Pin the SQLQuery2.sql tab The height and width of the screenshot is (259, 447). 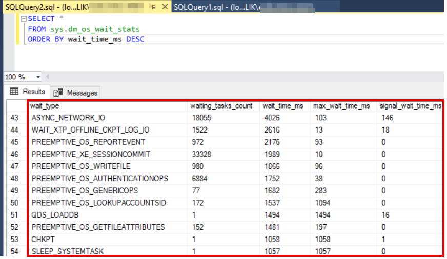[153, 7]
